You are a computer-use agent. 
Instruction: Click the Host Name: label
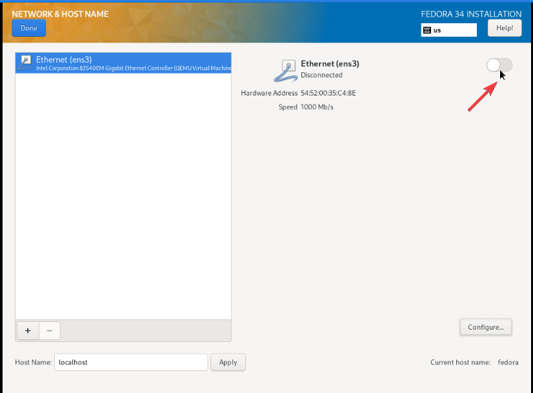[34, 363]
